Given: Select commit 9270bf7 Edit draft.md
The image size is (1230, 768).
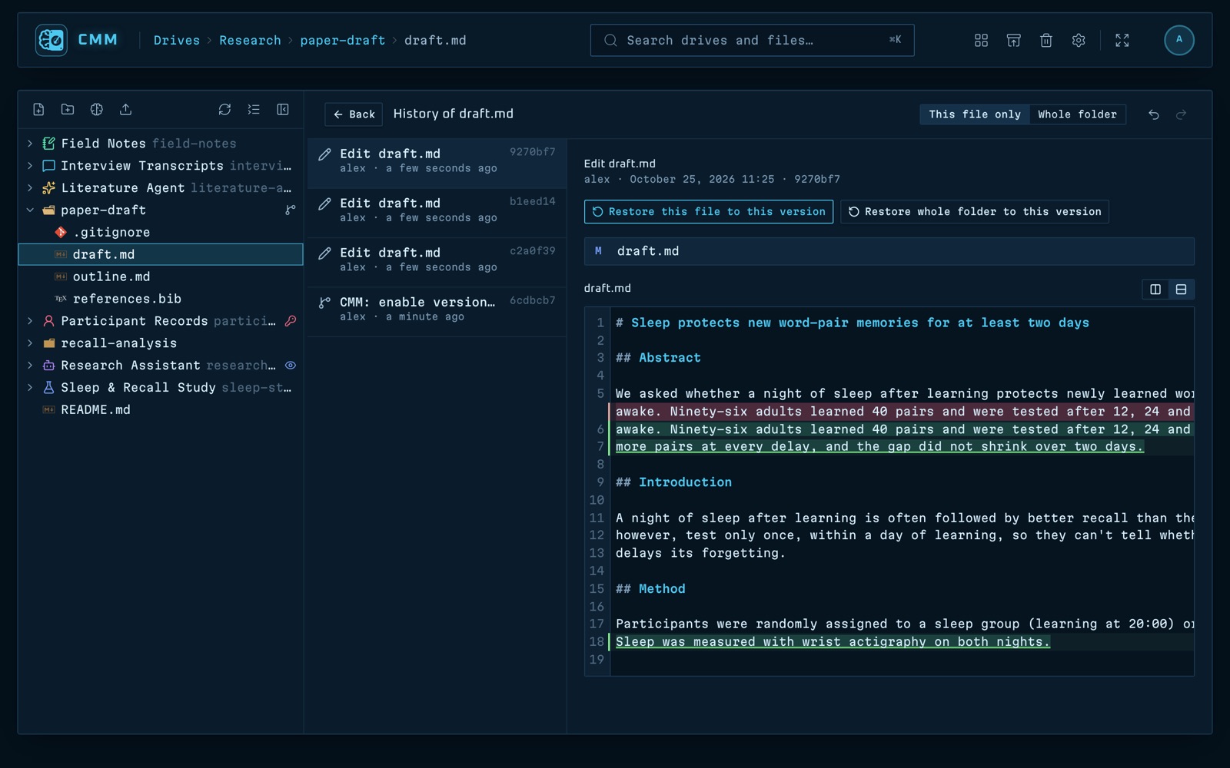Looking at the screenshot, I should [x=437, y=164].
